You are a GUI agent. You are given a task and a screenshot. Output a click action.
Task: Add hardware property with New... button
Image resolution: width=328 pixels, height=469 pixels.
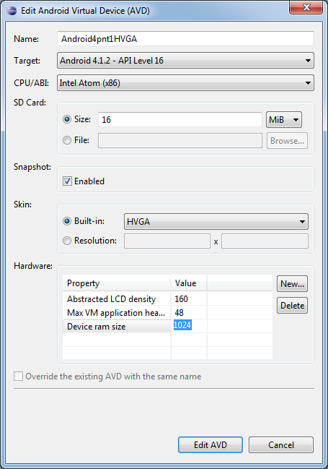pos(292,284)
